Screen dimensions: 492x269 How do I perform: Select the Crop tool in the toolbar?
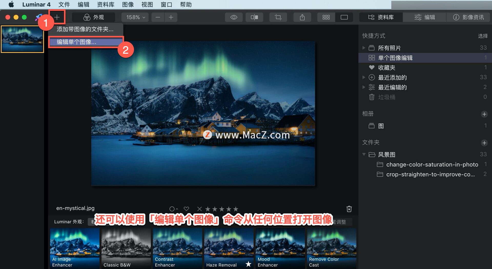pyautogui.click(x=278, y=17)
